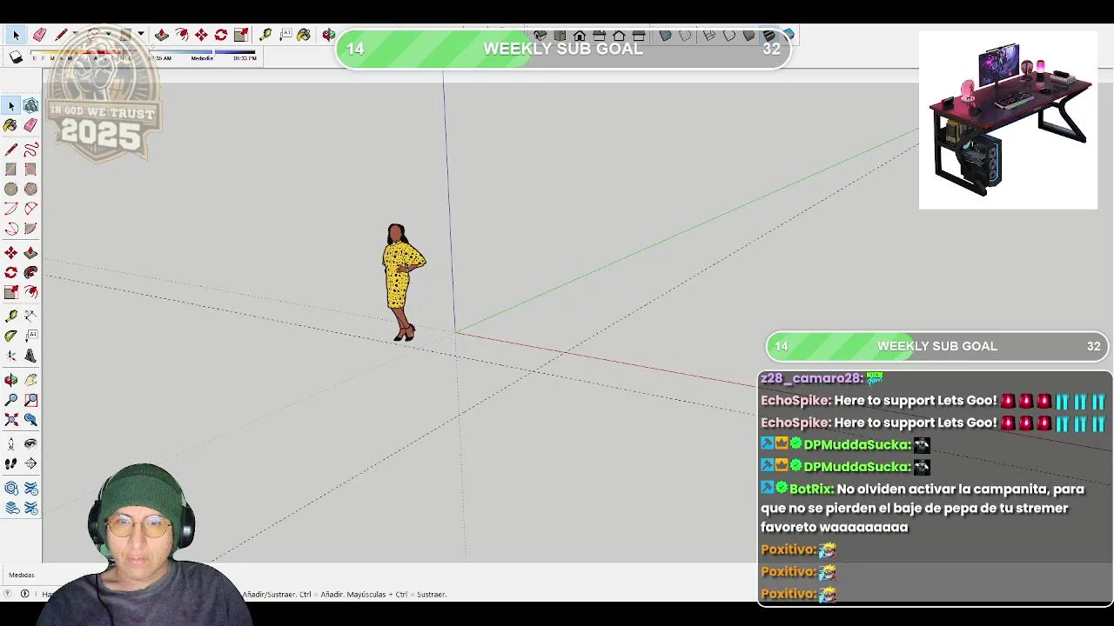Select the Dimensions tool
This screenshot has height=626, width=1114.
(30, 316)
